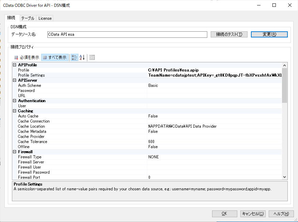Click the キャンセル button
Viewport: 298px width, 222px height.
pyautogui.click(x=253, y=214)
